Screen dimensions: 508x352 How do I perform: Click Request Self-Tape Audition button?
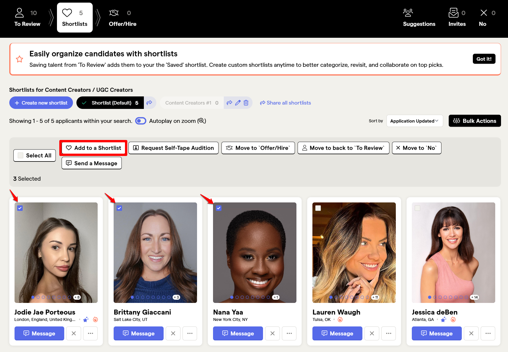click(173, 148)
